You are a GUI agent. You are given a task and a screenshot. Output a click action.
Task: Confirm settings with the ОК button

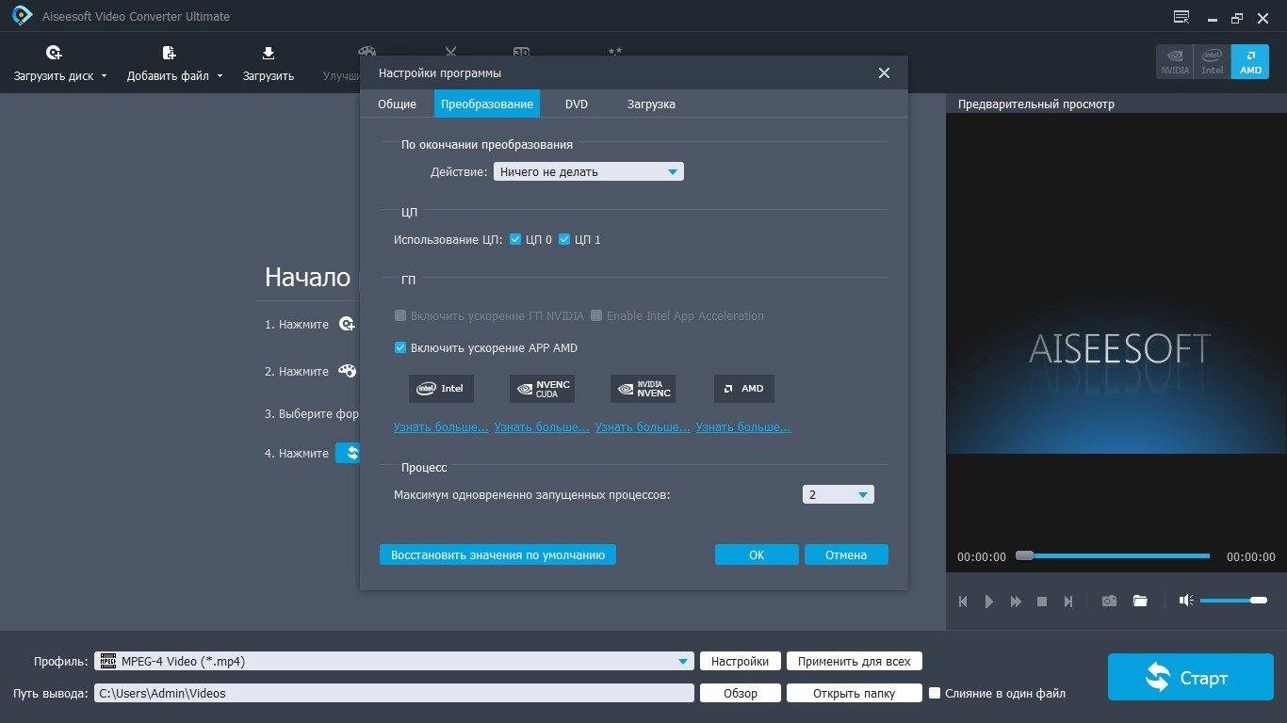click(757, 554)
